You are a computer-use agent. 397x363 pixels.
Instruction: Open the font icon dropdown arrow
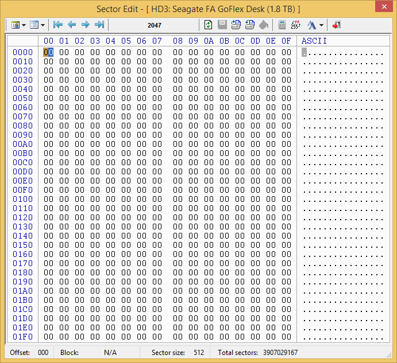pos(321,25)
